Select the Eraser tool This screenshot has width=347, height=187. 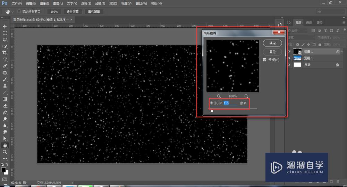tap(5, 106)
